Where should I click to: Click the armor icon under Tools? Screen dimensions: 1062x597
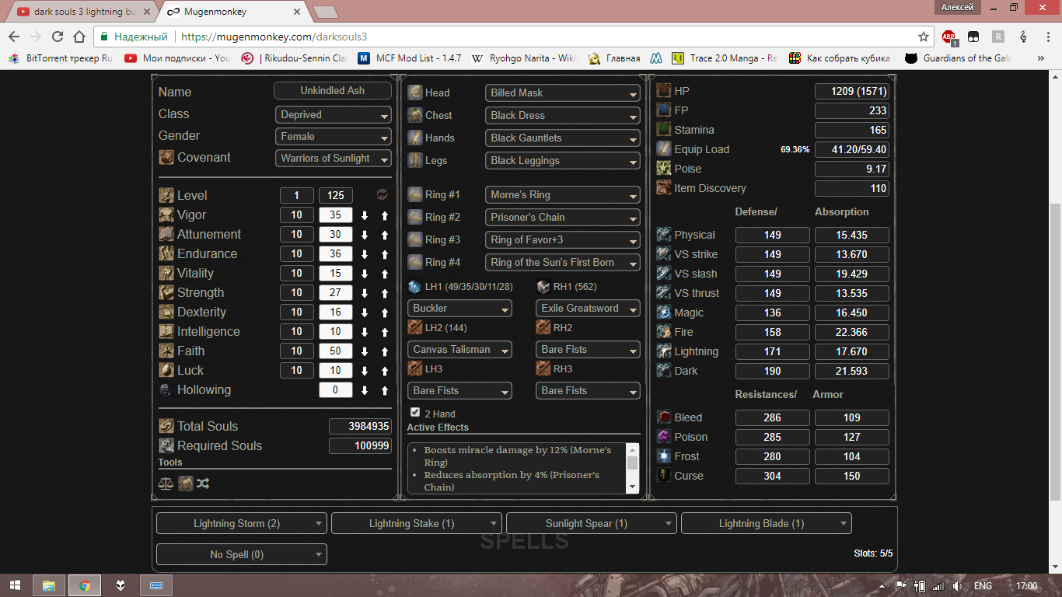click(185, 484)
